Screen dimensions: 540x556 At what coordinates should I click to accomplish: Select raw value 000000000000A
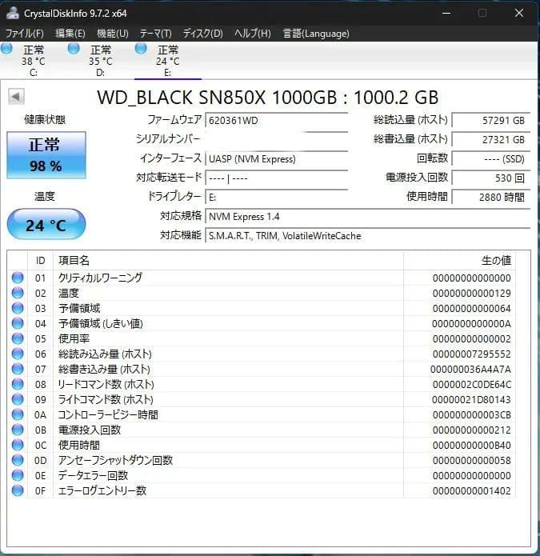pyautogui.click(x=471, y=324)
